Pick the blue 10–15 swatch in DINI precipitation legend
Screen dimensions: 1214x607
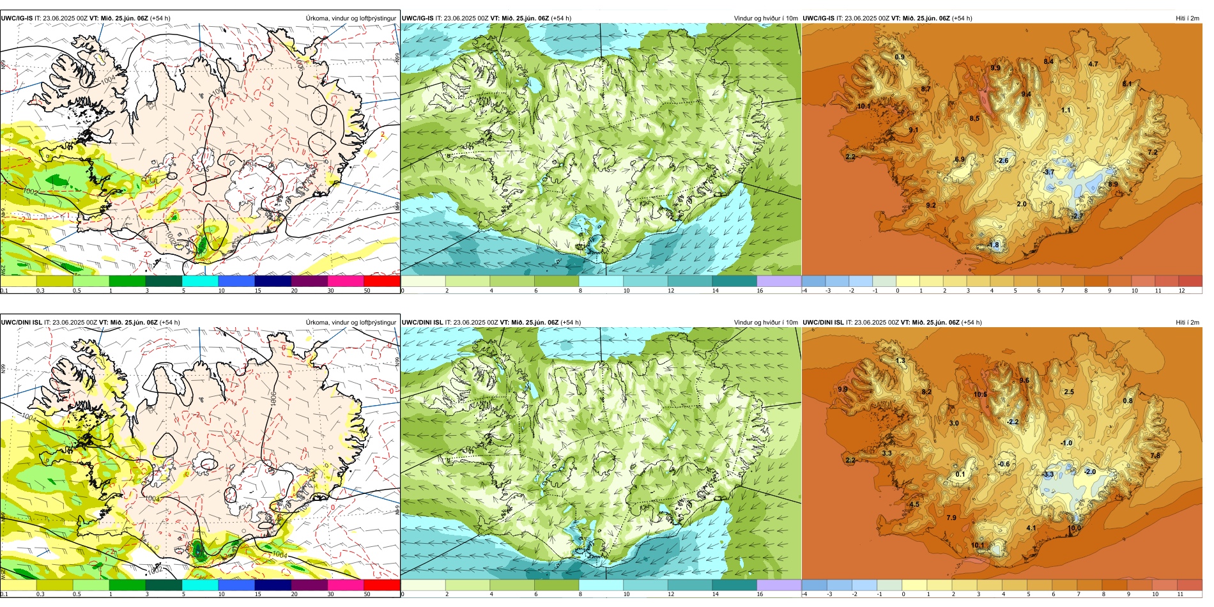[236, 585]
